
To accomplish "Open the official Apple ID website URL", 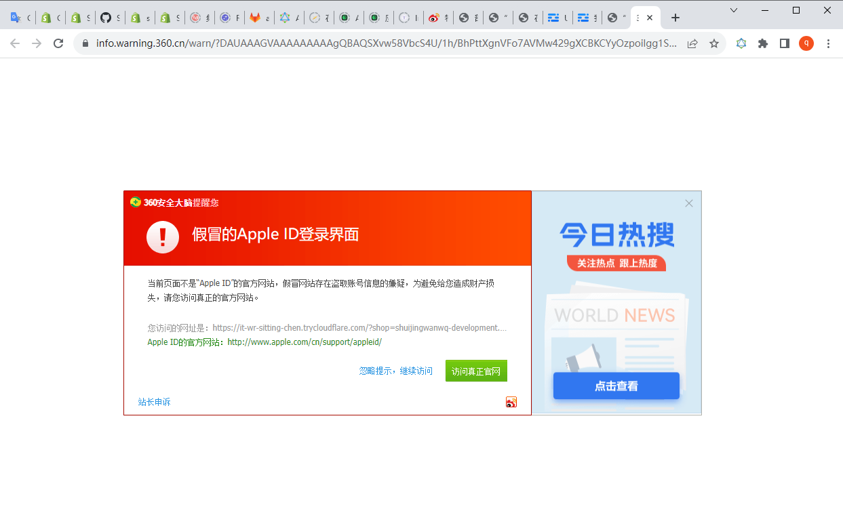I will click(x=305, y=342).
